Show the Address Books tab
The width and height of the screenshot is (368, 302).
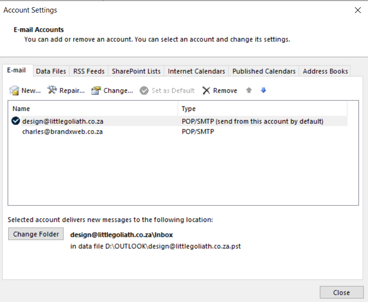(325, 71)
